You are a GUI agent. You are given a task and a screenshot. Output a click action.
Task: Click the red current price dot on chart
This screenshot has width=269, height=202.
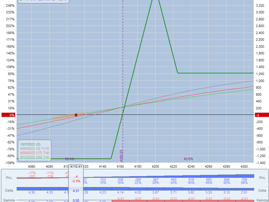point(76,115)
